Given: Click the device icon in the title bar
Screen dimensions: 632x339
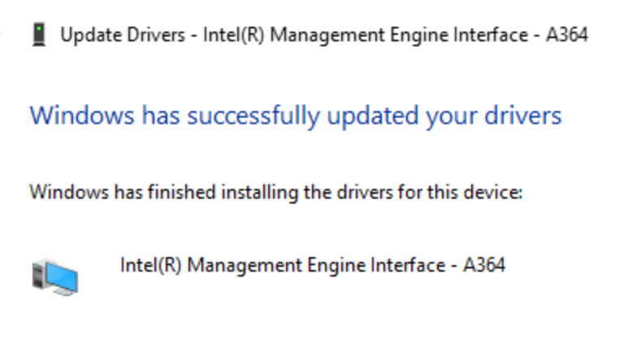Looking at the screenshot, I should (x=37, y=35).
